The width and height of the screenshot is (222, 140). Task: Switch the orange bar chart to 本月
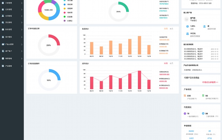pos(171,29)
